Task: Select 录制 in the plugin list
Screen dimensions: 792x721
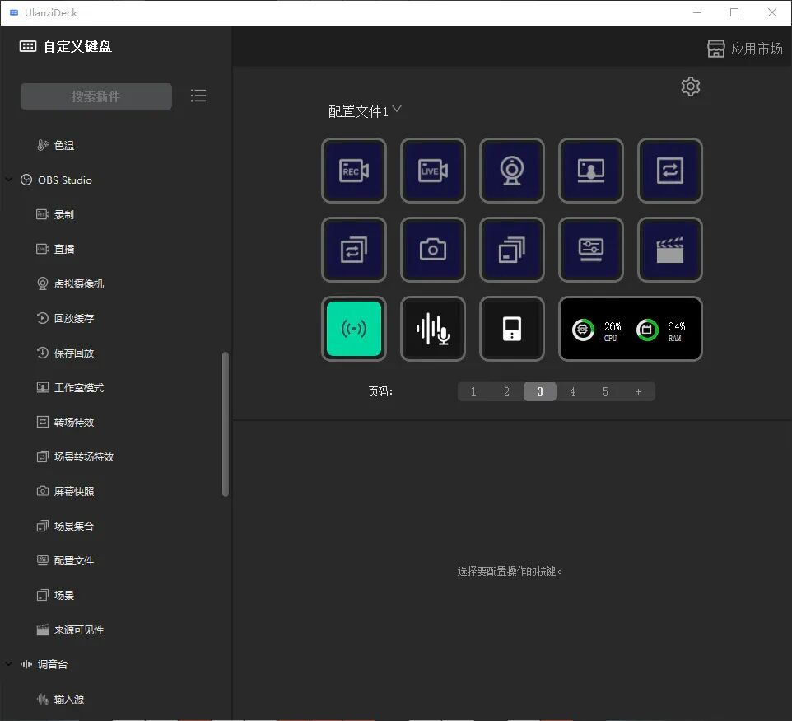Action: pos(55,214)
